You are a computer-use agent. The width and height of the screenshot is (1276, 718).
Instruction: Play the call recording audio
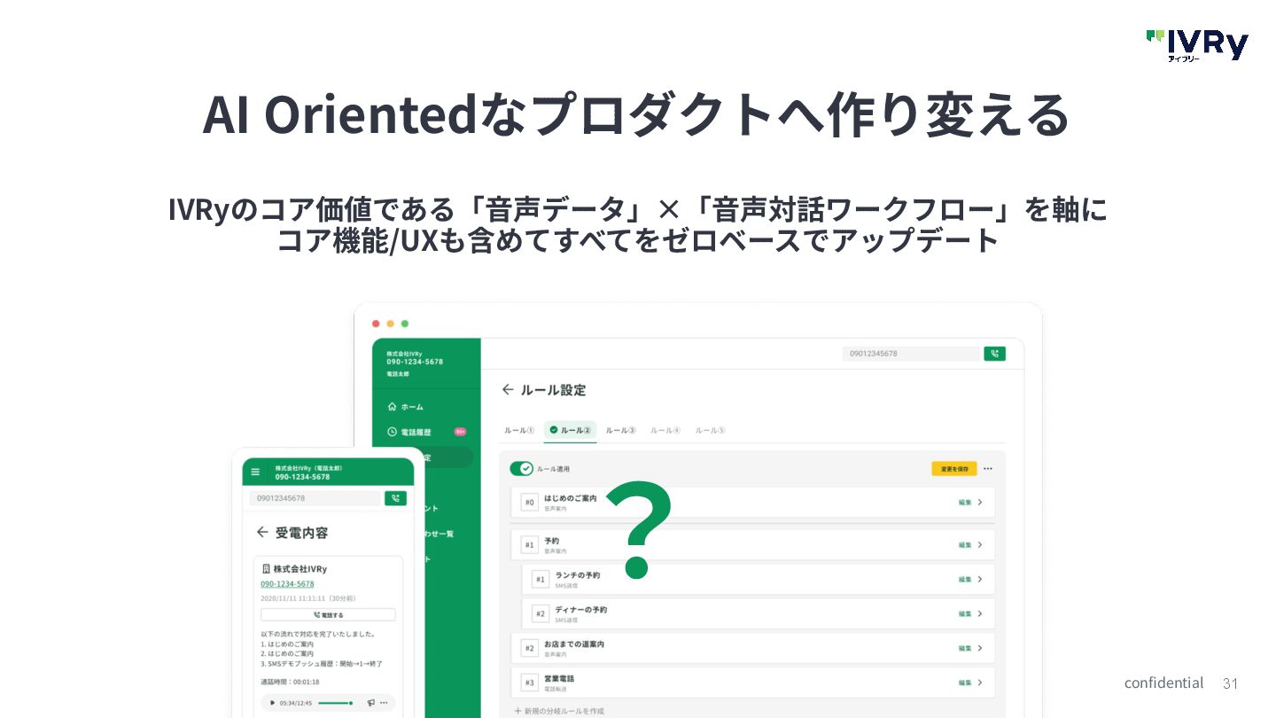coord(273,702)
